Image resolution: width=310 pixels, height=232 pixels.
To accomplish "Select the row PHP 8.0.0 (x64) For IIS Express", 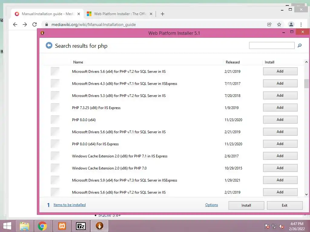I will click(x=173, y=144).
